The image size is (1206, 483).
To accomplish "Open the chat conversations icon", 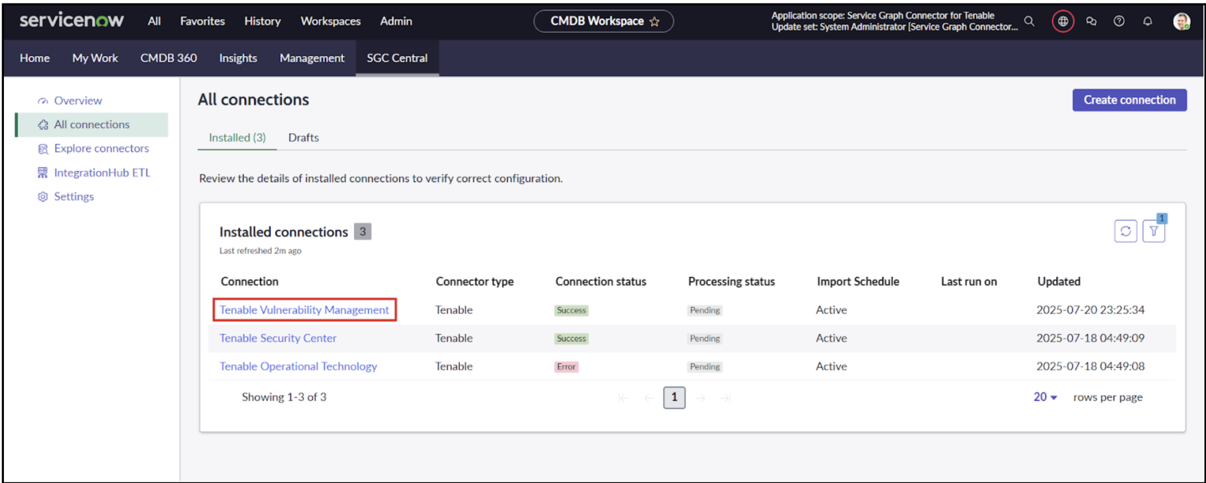I will [1091, 21].
